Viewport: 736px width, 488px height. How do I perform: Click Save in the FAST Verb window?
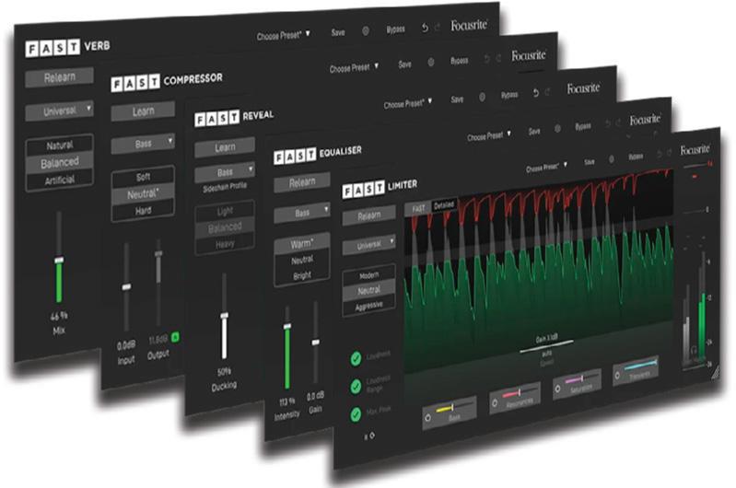point(338,32)
